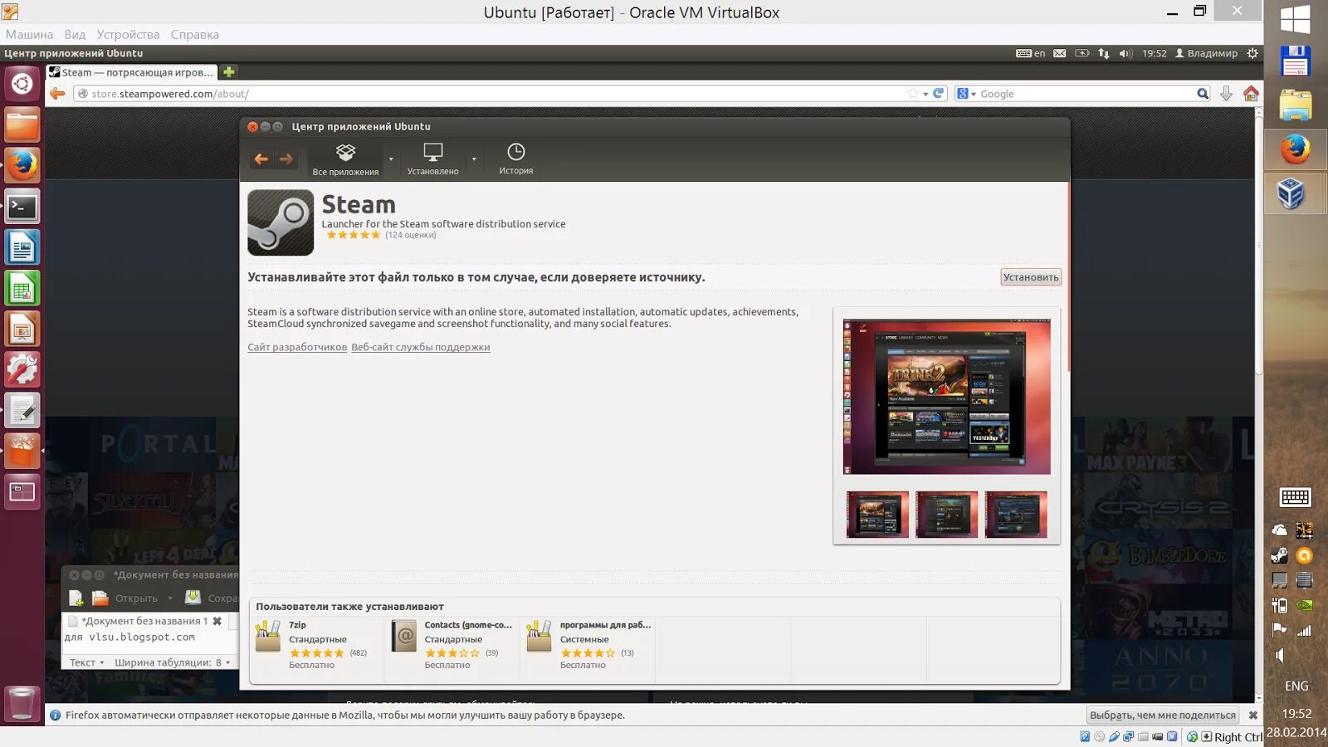Dismiss the Firefox data notification bar
Screen dimensions: 1328x747
pyautogui.click(x=1253, y=715)
